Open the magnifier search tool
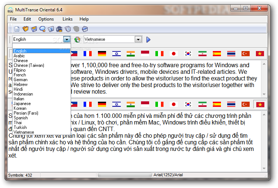This screenshot has width=278, height=188. (x=42, y=29)
